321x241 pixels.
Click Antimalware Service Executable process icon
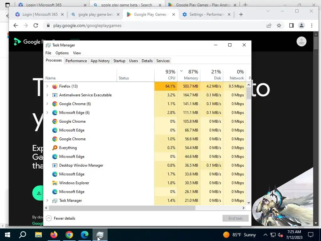[55, 95]
